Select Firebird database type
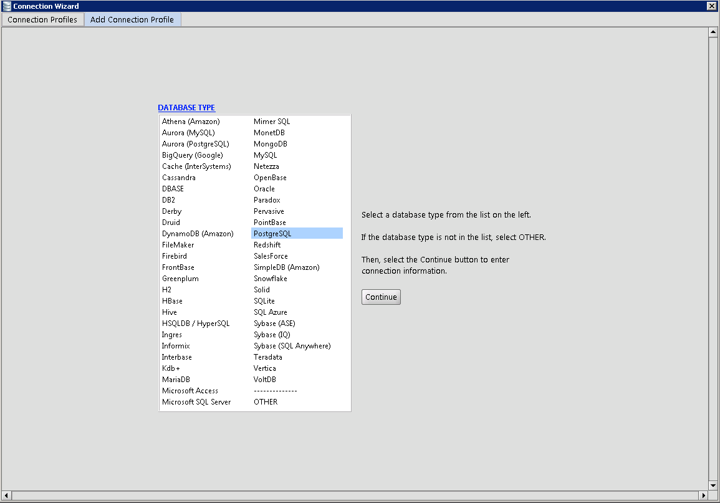This screenshot has height=503, width=720. tap(175, 256)
